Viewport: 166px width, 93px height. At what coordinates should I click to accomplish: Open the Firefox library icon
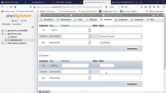[146, 7]
